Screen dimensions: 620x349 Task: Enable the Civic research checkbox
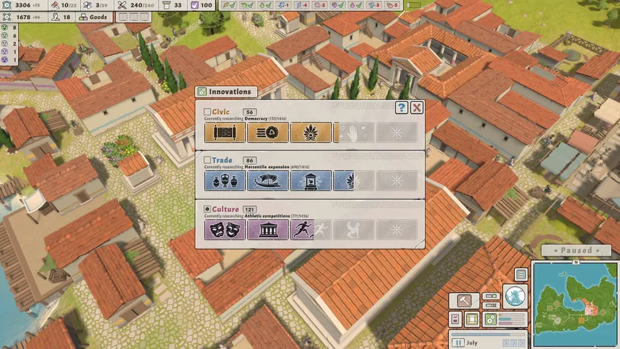(207, 112)
